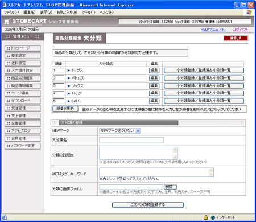Click the 分類の画像ファイル path field
The height and width of the screenshot is (222, 256).
pyautogui.click(x=131, y=187)
